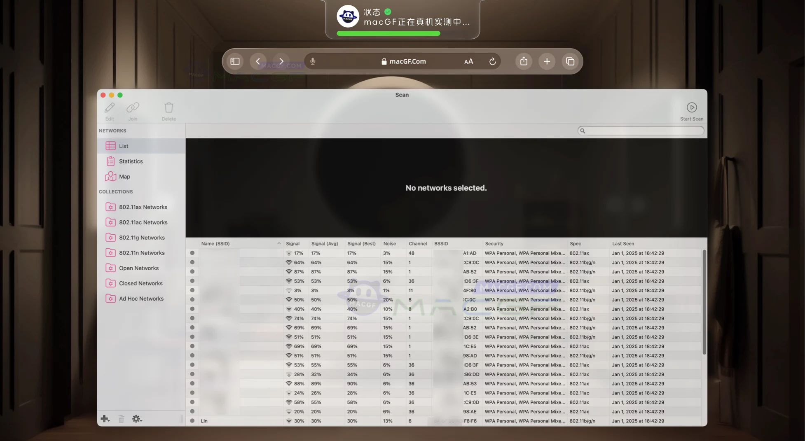Select the Ad Hoc Networks collection

pyautogui.click(x=141, y=298)
